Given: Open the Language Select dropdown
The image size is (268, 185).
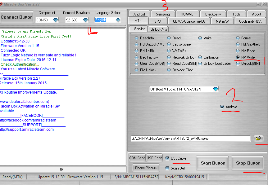Looking at the screenshot, I should 118,20.
